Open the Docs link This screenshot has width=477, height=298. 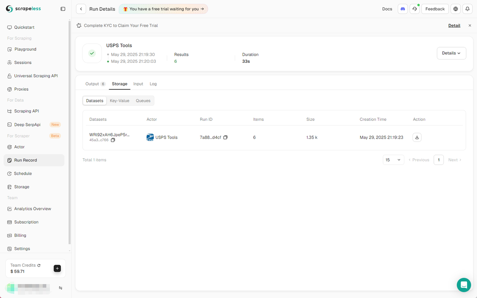click(x=387, y=9)
